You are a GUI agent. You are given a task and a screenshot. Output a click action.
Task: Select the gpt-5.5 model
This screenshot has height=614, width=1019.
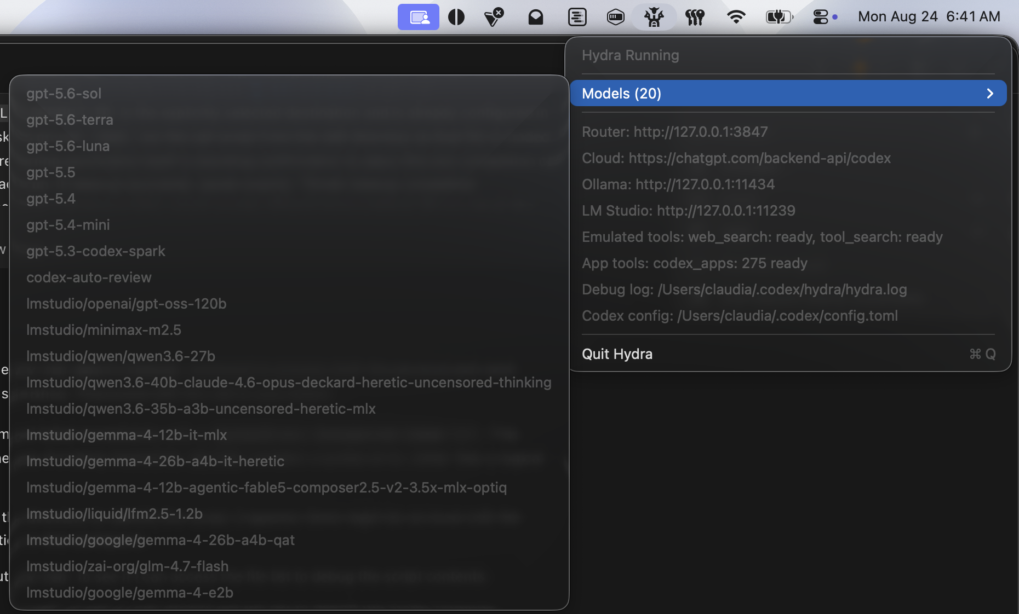tap(289, 172)
